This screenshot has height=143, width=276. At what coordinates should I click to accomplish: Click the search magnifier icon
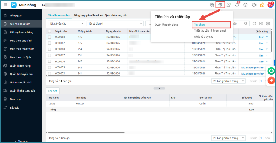click(246, 23)
